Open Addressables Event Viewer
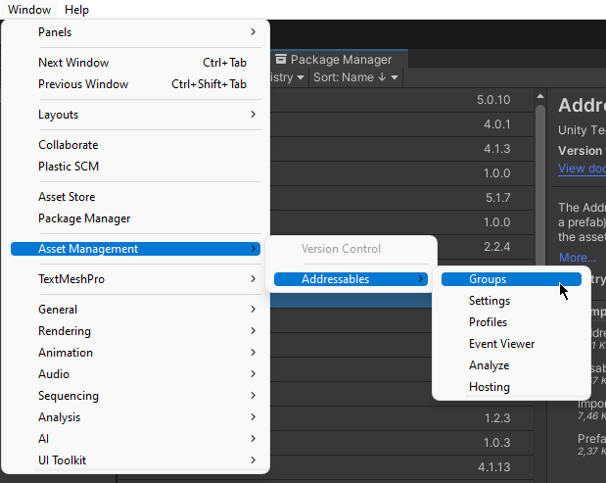Image resolution: width=606 pixels, height=483 pixels. [511, 344]
